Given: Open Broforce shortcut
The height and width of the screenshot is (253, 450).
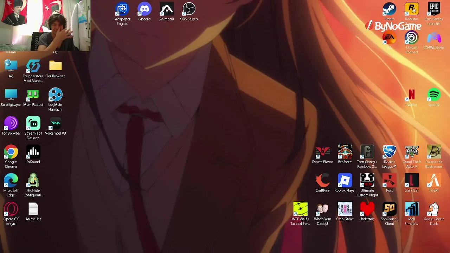Looking at the screenshot, I should pos(345,152).
